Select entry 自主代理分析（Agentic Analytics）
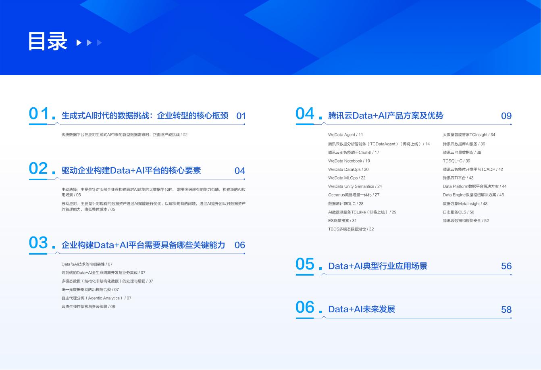This screenshot has height=370, width=541. [x=96, y=298]
